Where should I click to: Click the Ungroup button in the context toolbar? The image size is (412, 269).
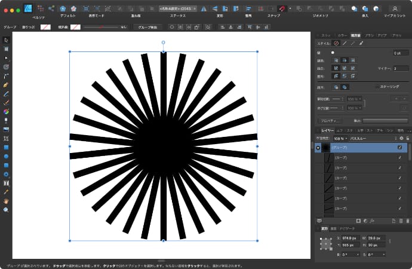(x=147, y=27)
